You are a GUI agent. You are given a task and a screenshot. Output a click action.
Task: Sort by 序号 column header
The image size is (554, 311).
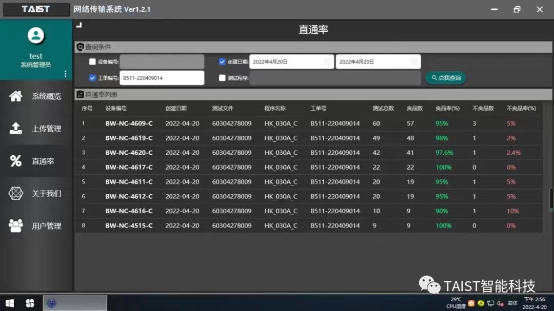87,109
